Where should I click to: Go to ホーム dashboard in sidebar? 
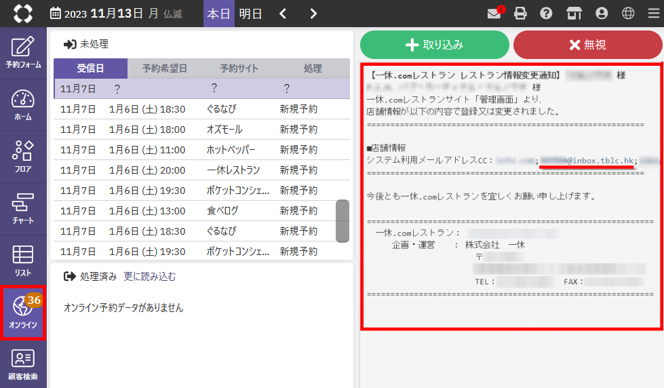pos(23,105)
